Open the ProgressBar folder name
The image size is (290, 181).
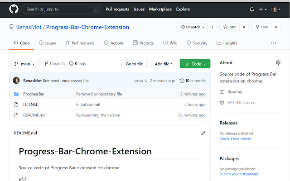click(x=34, y=94)
